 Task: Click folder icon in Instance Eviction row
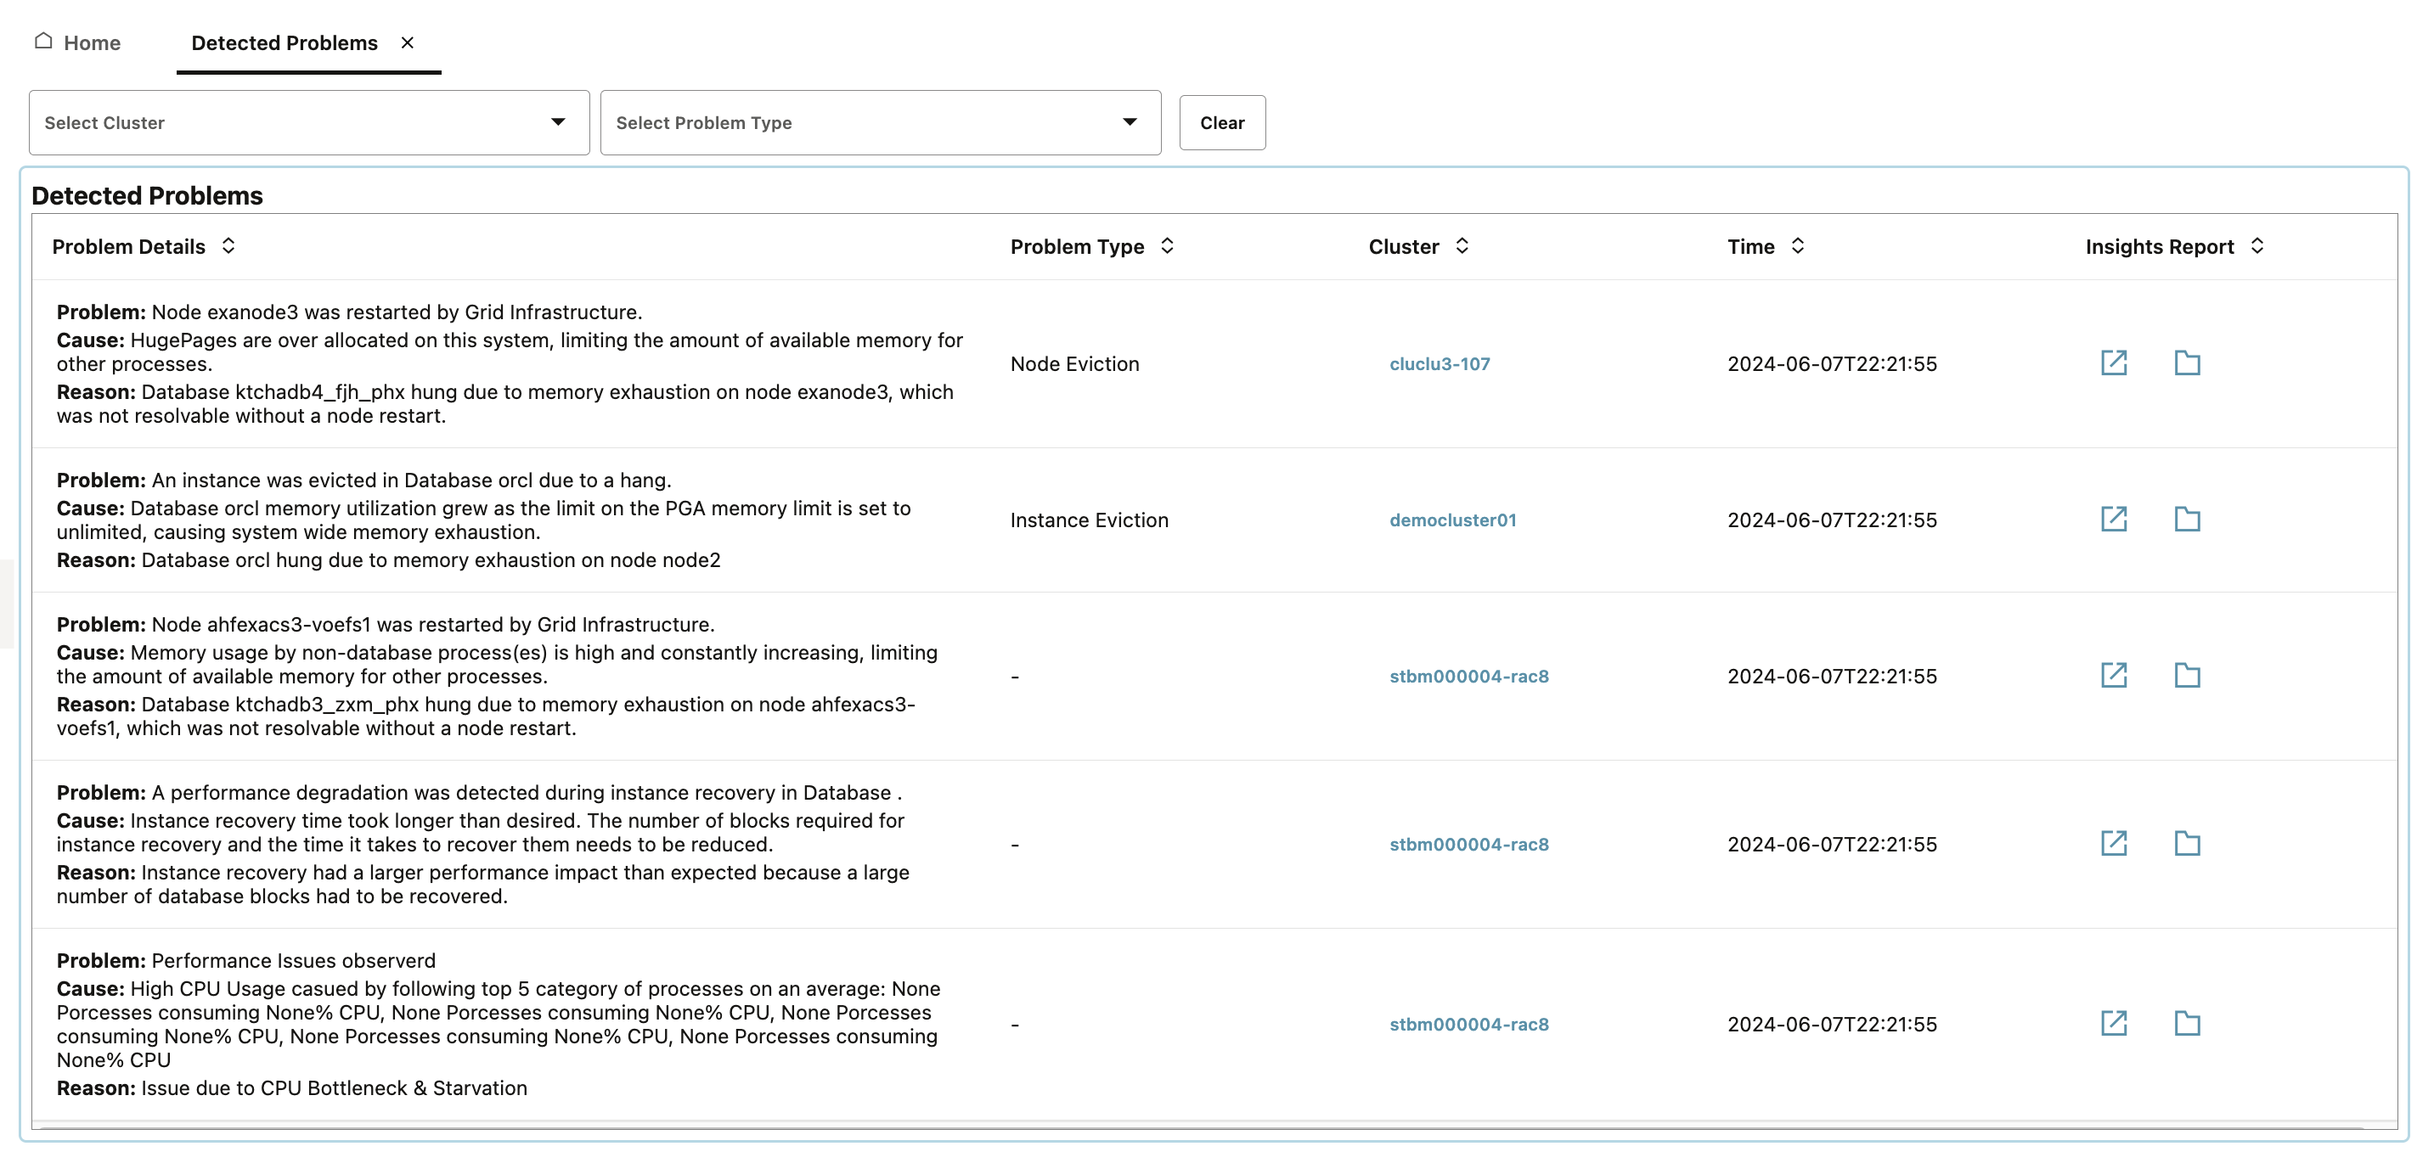pos(2187,519)
